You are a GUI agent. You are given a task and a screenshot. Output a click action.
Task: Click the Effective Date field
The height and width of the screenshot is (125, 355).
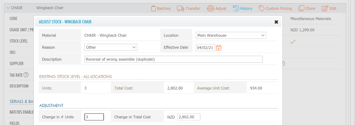(x=205, y=48)
